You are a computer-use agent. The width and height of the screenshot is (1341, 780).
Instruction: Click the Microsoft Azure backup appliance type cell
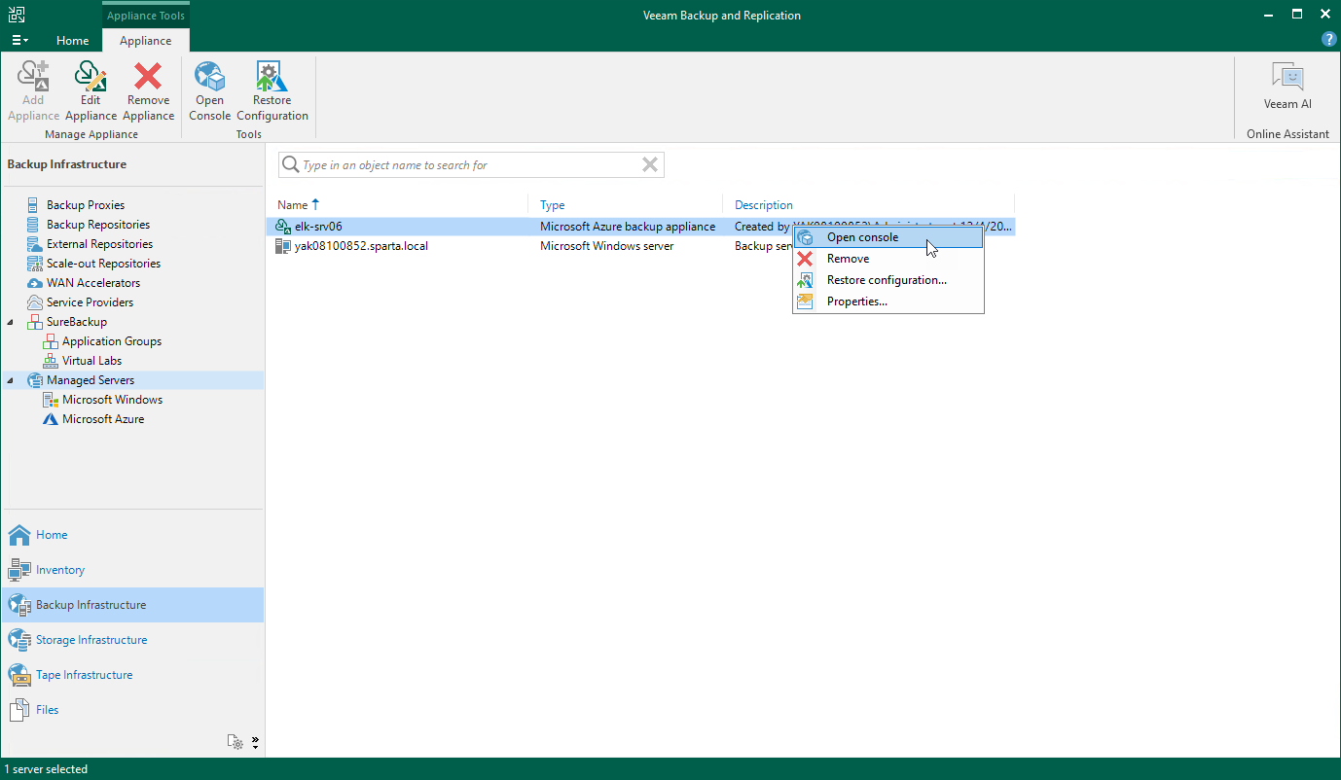click(x=628, y=227)
